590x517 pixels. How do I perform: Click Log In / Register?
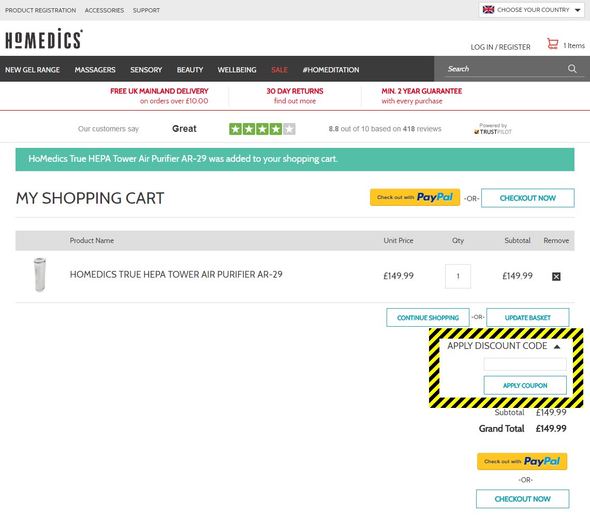(500, 47)
